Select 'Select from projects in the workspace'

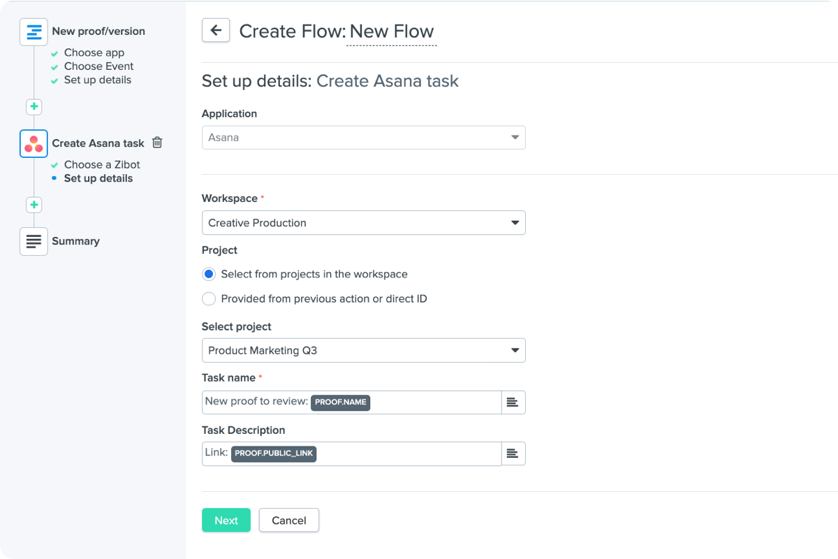click(x=209, y=274)
